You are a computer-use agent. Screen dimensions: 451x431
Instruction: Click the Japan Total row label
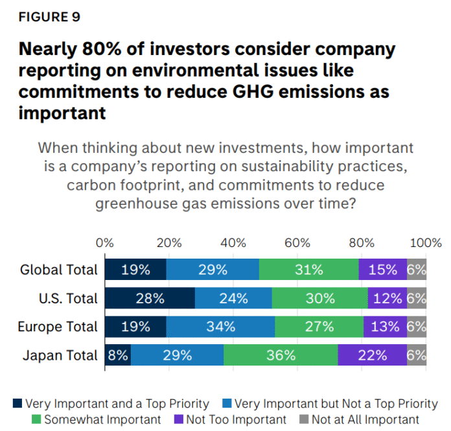coord(60,355)
